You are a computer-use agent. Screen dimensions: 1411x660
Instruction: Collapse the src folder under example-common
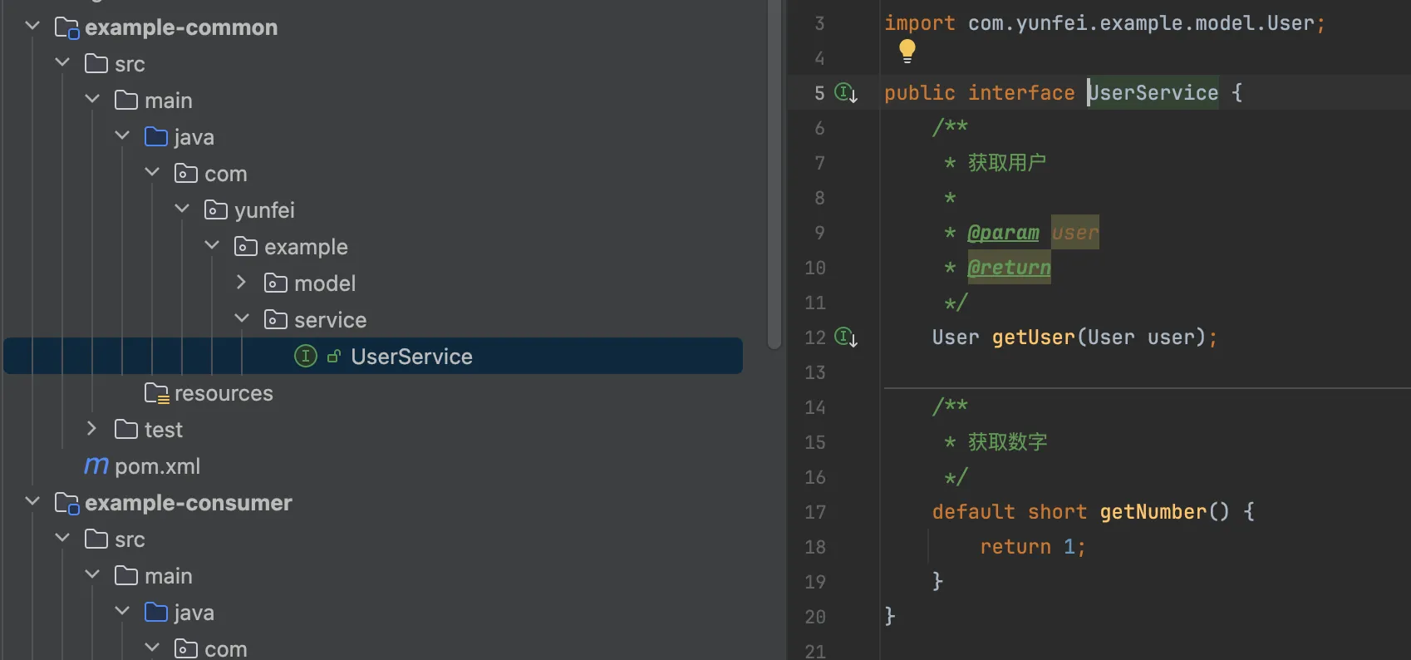tap(62, 62)
